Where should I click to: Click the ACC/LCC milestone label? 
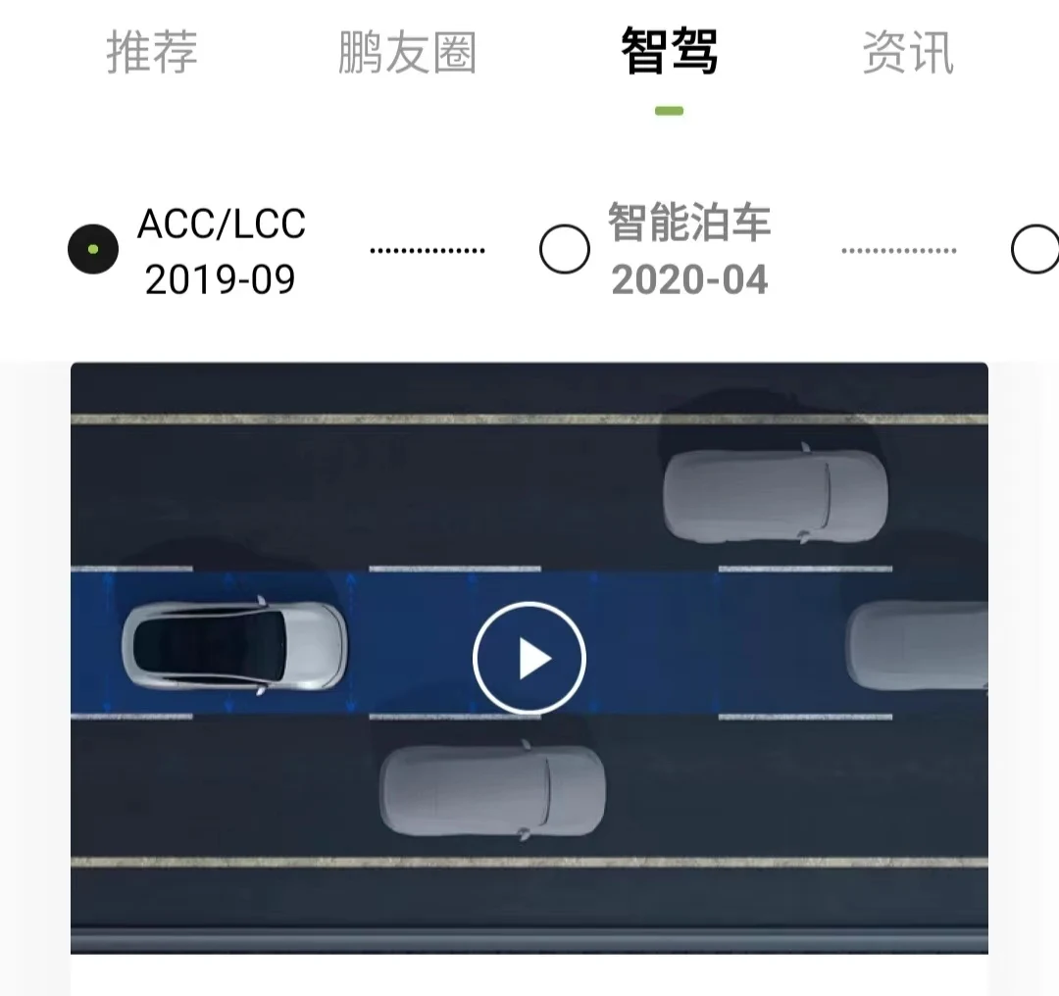click(221, 224)
